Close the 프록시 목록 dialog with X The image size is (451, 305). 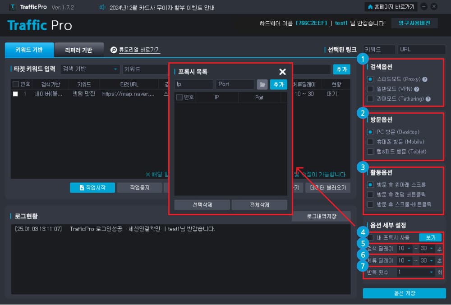[x=282, y=72]
